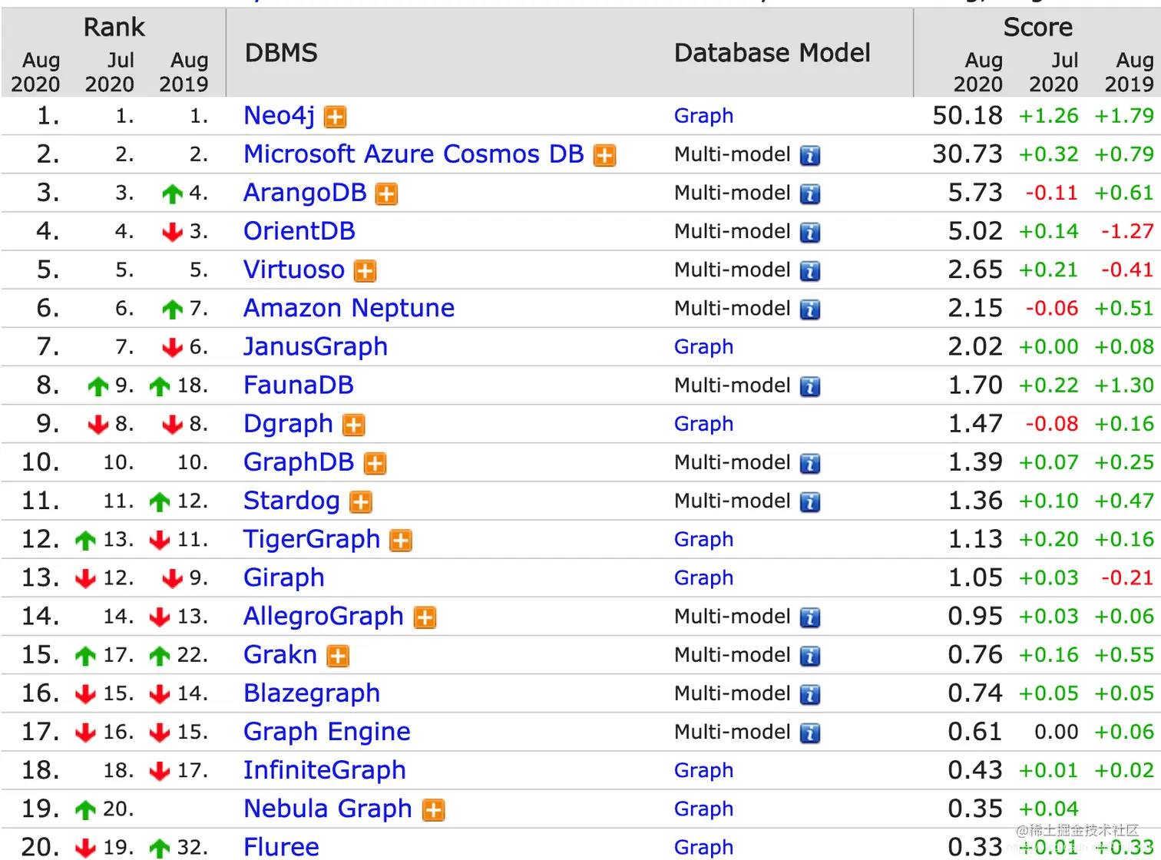1161x860 pixels.
Task: Click the info icon next to ArangoDB's Multi-model
Action: [810, 194]
